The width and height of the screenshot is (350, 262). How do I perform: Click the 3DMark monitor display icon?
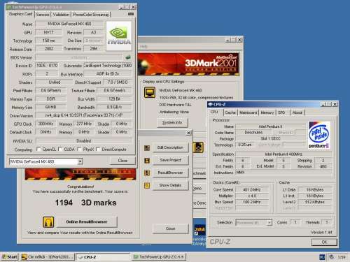click(150, 93)
